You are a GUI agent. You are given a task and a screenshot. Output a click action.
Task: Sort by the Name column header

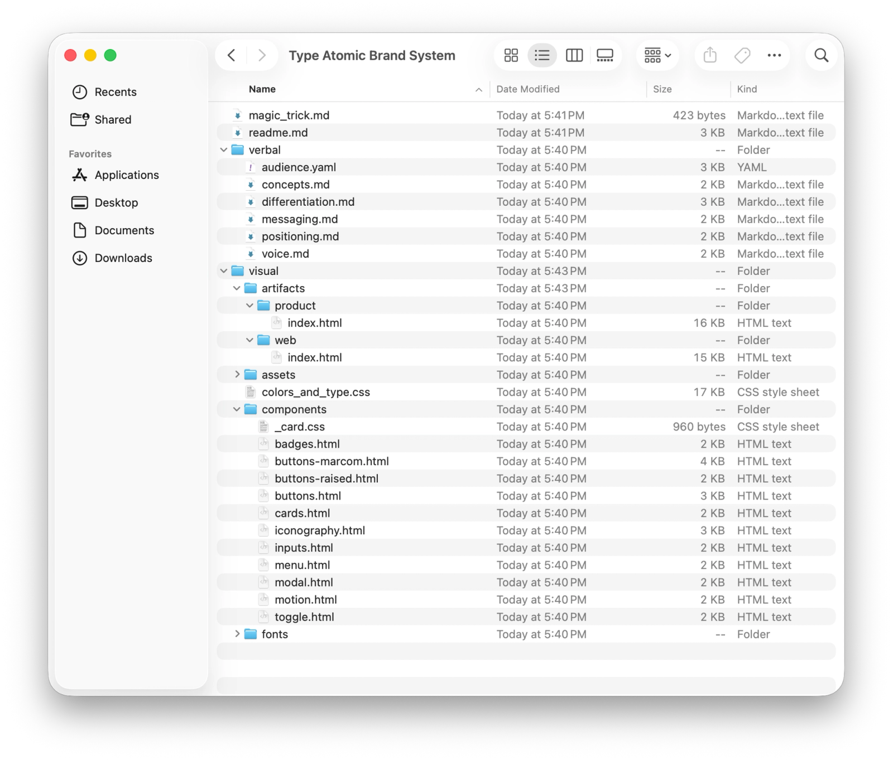click(x=262, y=89)
